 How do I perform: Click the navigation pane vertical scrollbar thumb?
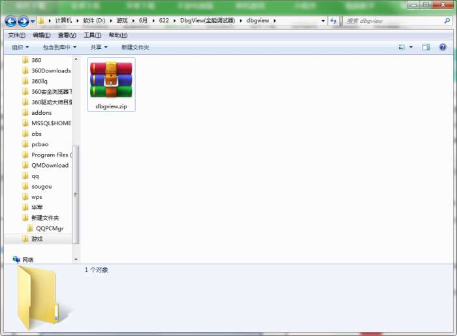coord(76,194)
